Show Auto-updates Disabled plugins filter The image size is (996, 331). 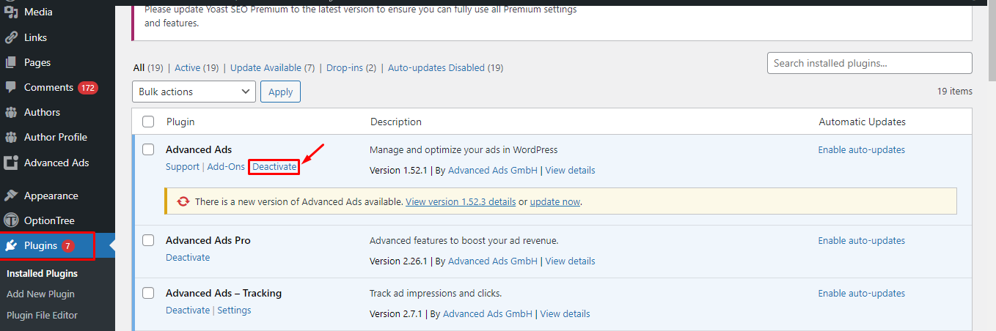point(445,67)
